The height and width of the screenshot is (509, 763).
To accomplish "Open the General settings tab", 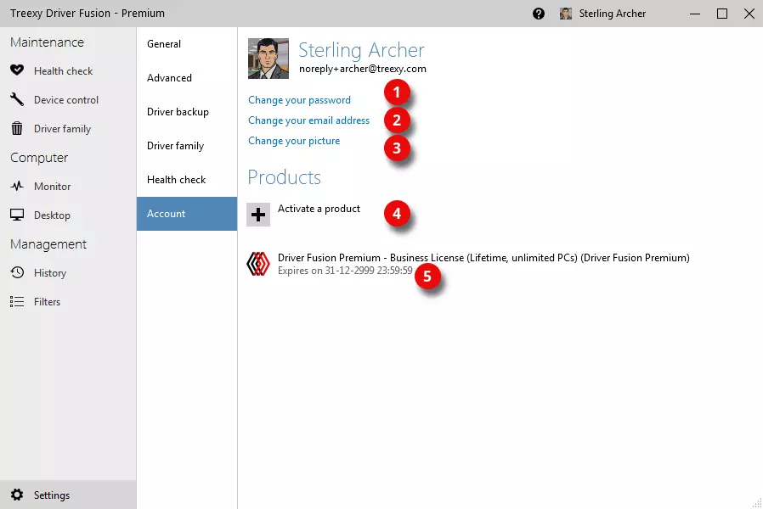I will (187, 44).
